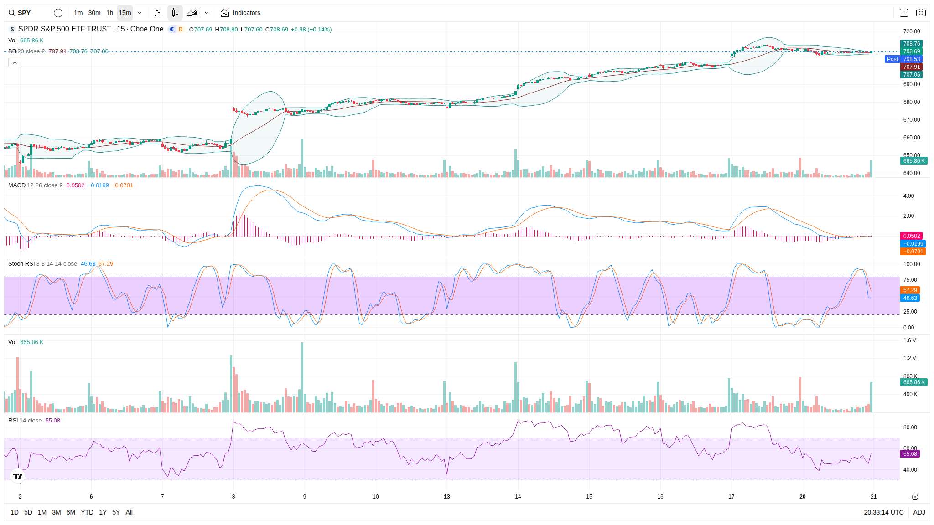
Task: Open chart time settings target icon
Action: tap(915, 497)
